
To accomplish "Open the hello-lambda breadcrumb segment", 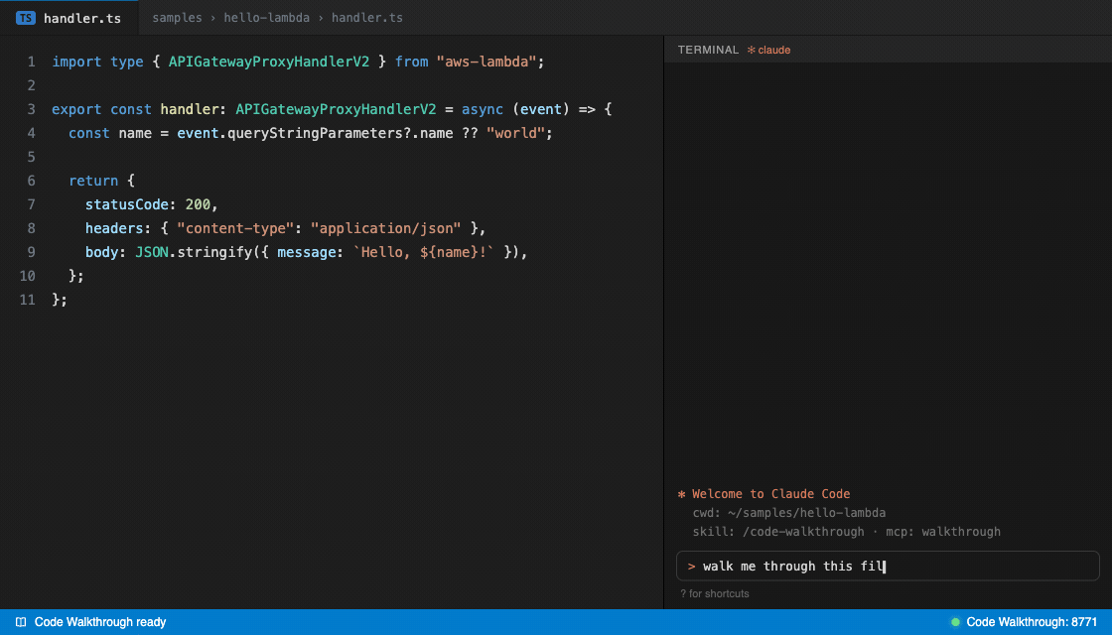I will [267, 18].
